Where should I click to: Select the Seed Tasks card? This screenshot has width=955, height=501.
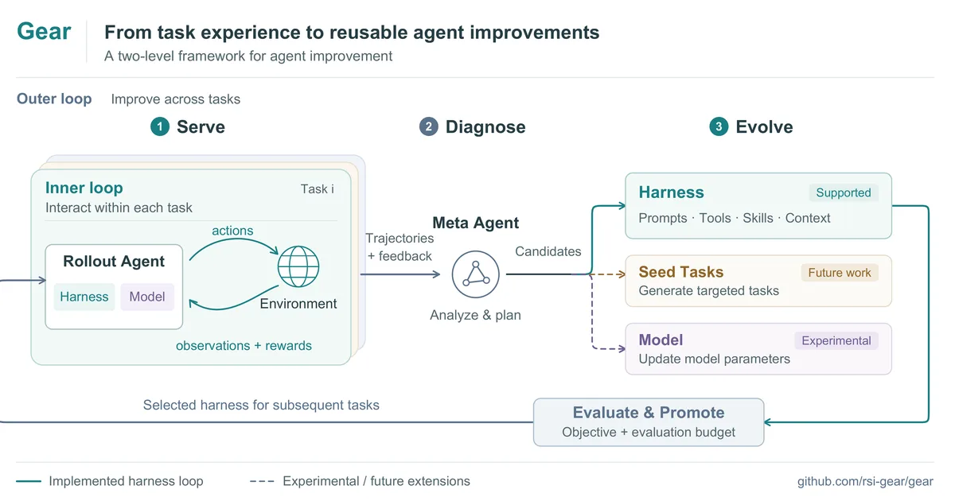(x=758, y=281)
